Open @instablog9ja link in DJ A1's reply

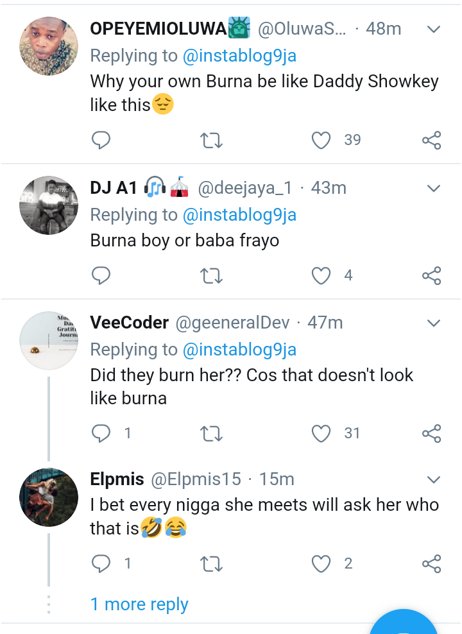click(x=239, y=215)
